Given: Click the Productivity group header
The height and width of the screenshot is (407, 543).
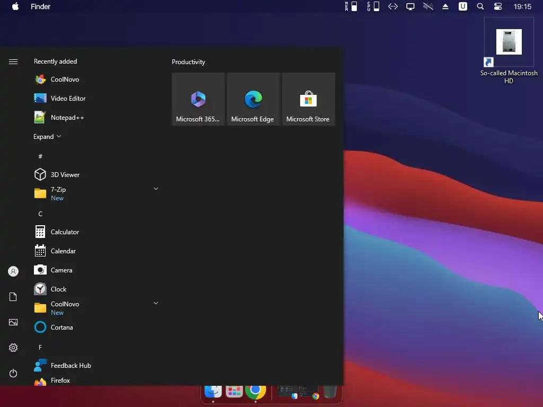Looking at the screenshot, I should point(188,62).
